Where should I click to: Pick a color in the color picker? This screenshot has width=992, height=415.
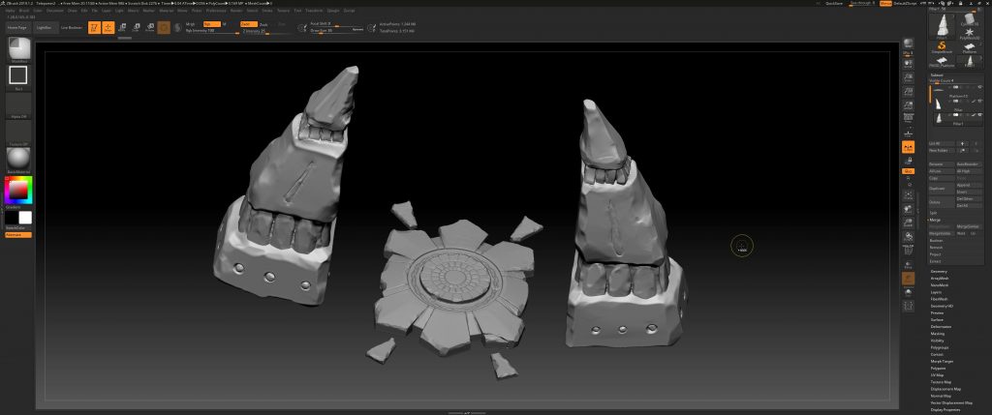(18, 191)
